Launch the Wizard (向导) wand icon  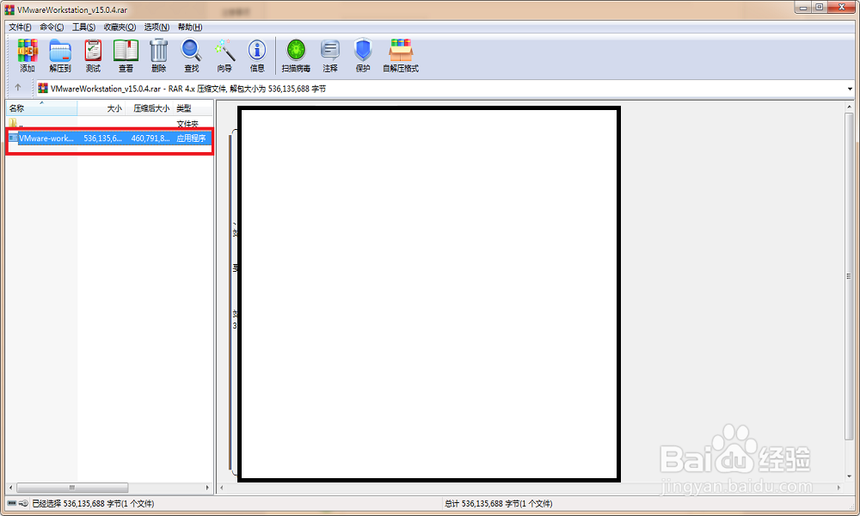224,55
